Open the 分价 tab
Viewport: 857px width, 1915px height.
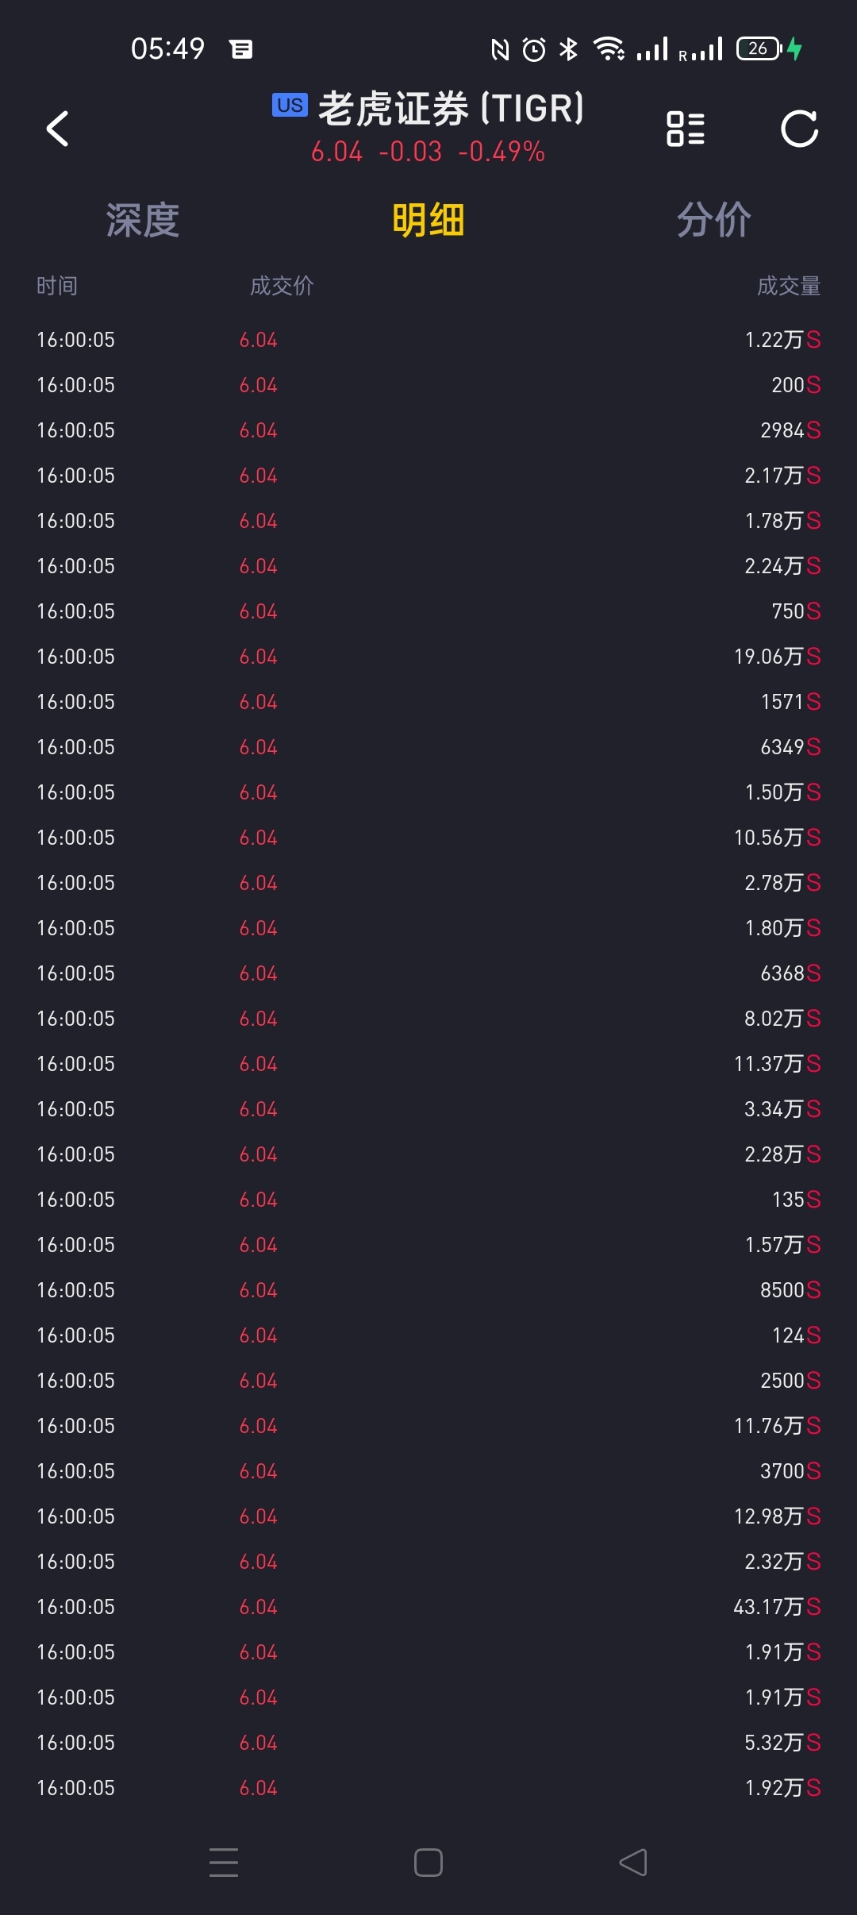tap(713, 220)
